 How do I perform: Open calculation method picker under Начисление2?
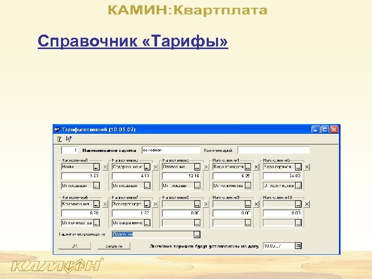coord(147,186)
